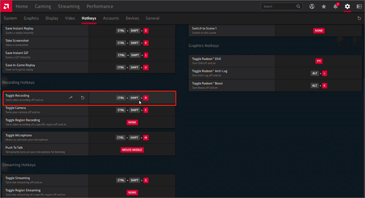Click the Search input field
Viewport: 365px width, 198px height.
[282, 7]
